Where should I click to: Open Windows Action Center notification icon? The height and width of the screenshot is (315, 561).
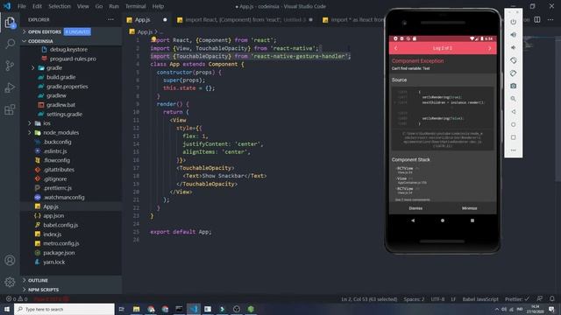click(x=551, y=309)
